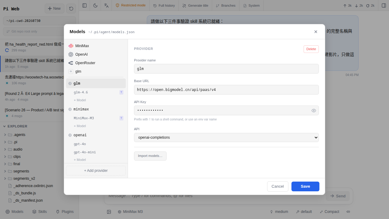Open the Branches view
The image size is (389, 219).
coord(225,5)
